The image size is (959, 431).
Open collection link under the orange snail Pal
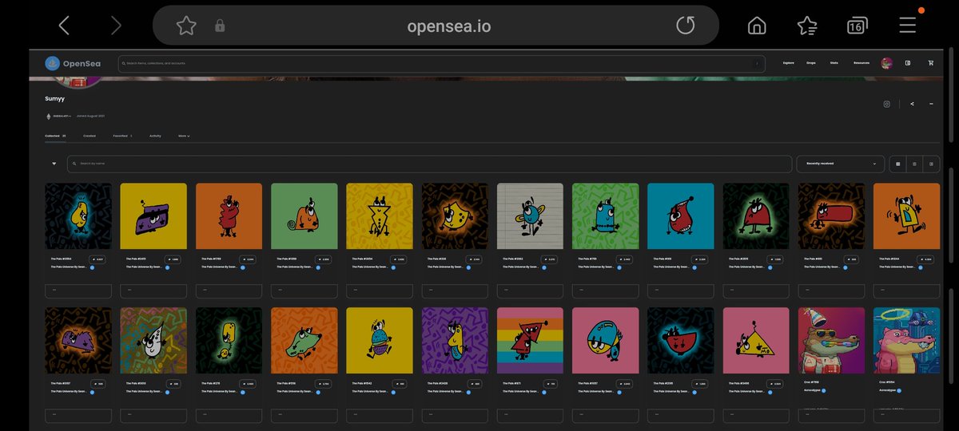coord(296,268)
